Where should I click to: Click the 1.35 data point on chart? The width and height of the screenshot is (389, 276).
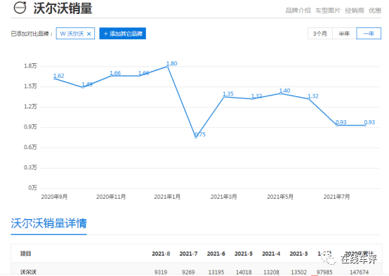tap(224, 96)
